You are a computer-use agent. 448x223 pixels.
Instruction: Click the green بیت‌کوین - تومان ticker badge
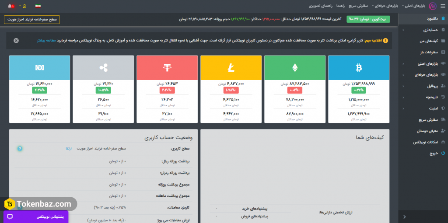(368, 19)
